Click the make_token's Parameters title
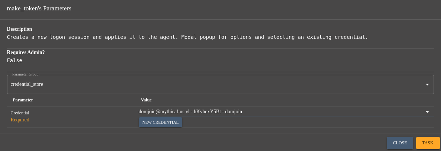The width and height of the screenshot is (441, 151). [x=39, y=9]
